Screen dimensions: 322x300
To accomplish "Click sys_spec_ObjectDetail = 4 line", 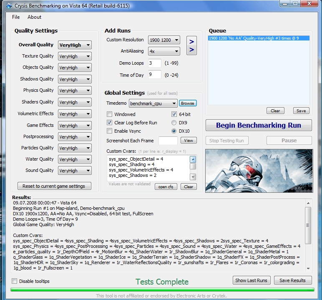I will (136, 159).
